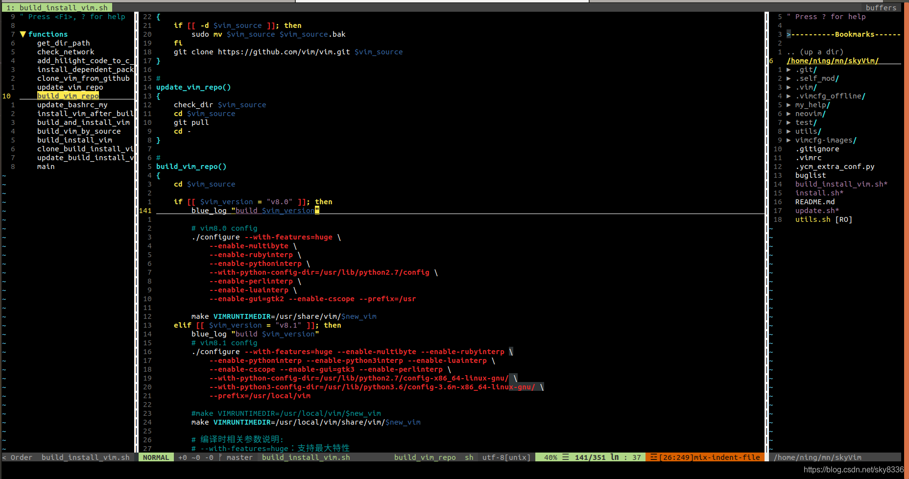Expand the vimcfg-images/ directory arrow
This screenshot has height=479, width=909.
pyautogui.click(x=789, y=140)
